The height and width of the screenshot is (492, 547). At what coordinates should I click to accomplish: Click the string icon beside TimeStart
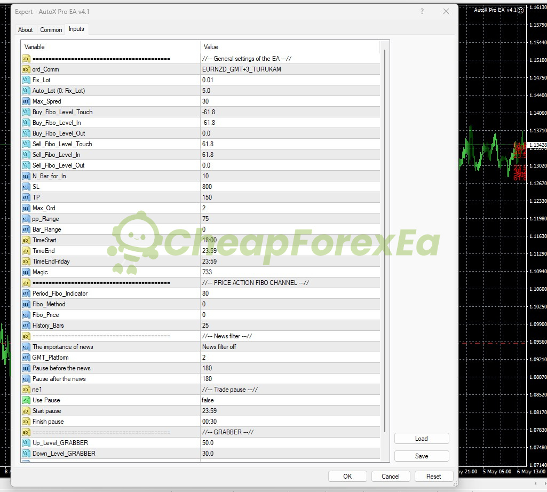click(x=26, y=240)
